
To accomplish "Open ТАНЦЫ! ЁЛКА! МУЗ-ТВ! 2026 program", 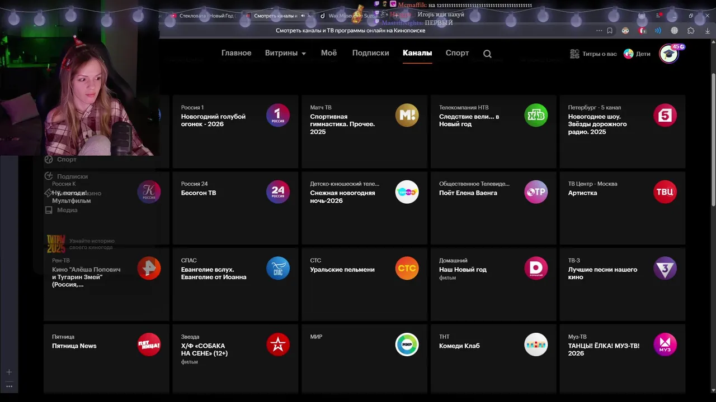I will (604, 350).
